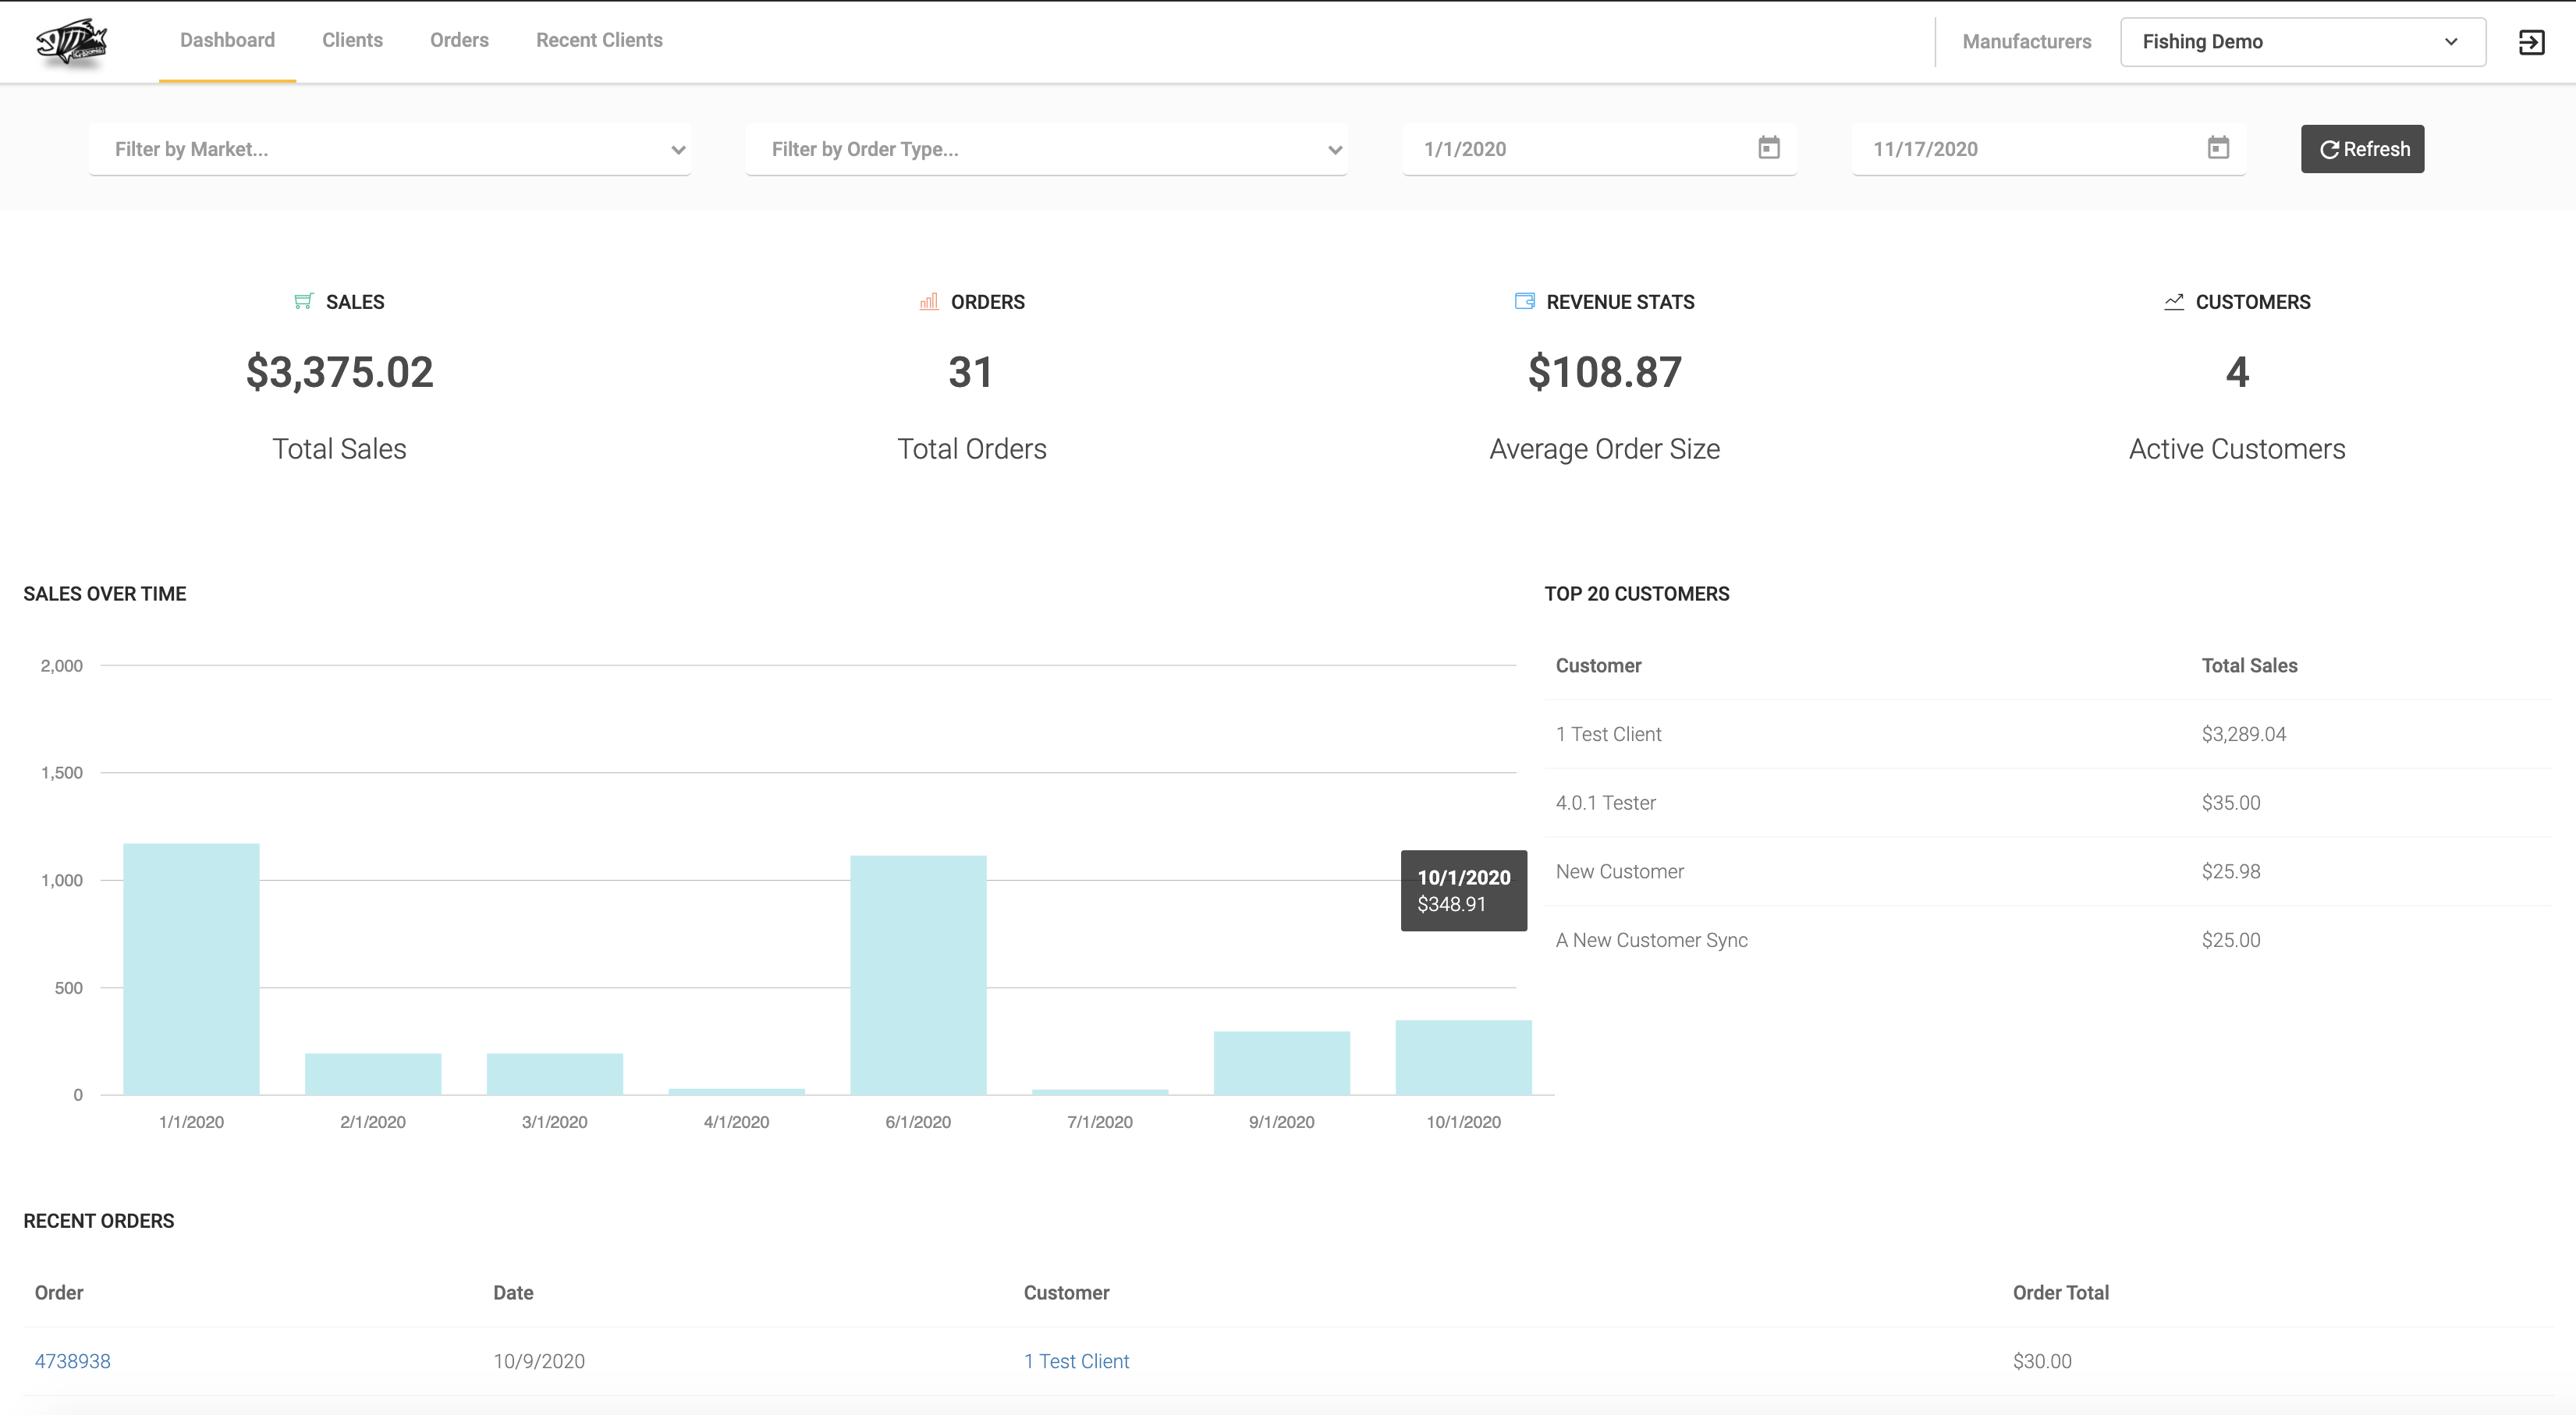Viewport: 2576px width, 1415px height.
Task: Open order 4738938 link
Action: pos(73,1360)
